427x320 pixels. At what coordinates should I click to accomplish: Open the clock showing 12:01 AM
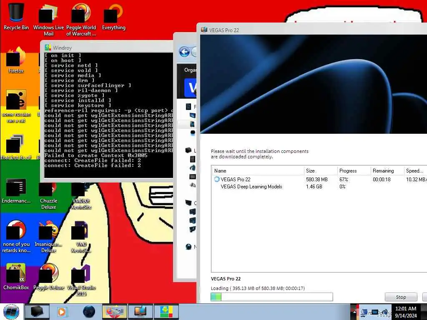click(406, 312)
